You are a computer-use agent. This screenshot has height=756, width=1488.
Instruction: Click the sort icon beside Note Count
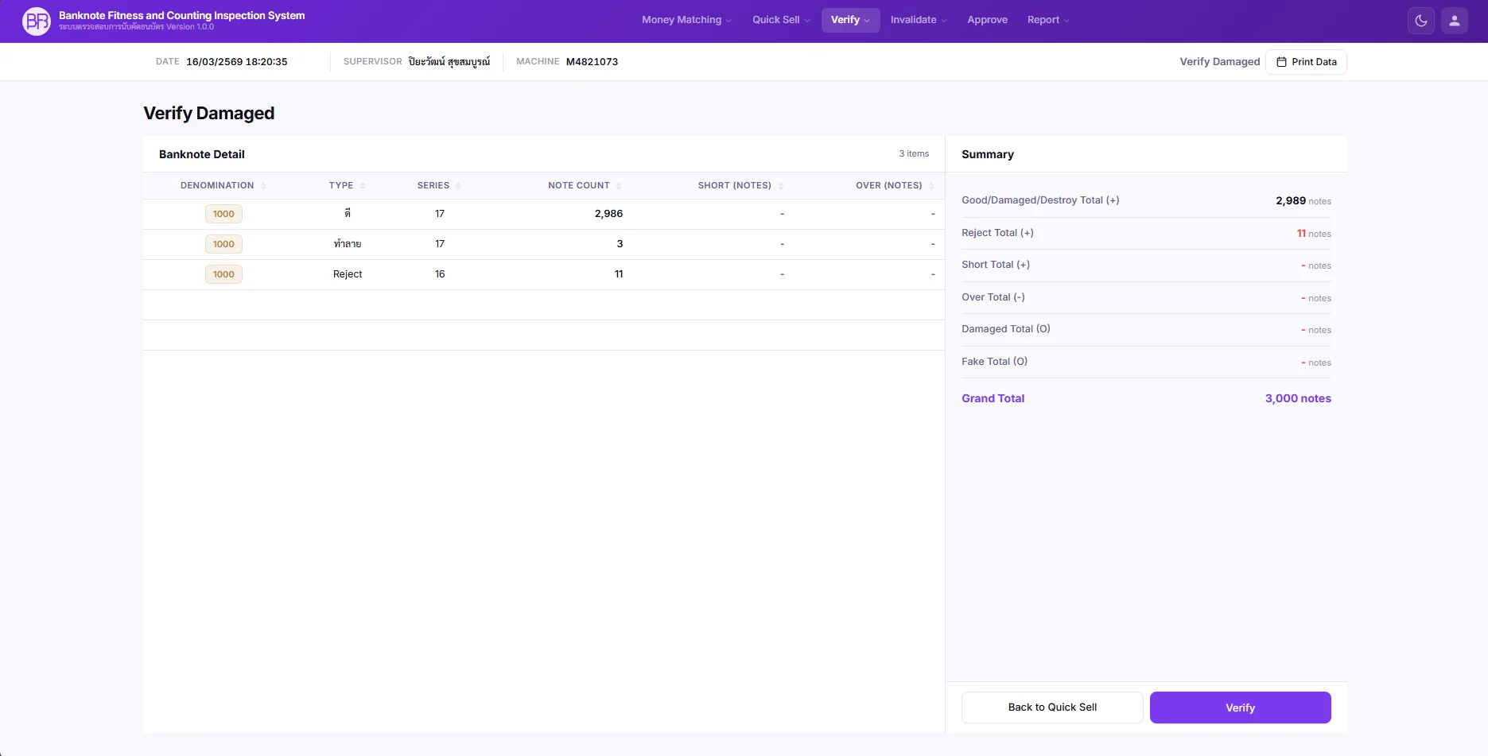619,185
